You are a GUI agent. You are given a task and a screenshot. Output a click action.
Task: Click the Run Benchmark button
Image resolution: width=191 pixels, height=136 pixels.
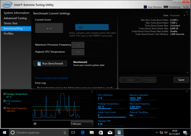(50, 63)
